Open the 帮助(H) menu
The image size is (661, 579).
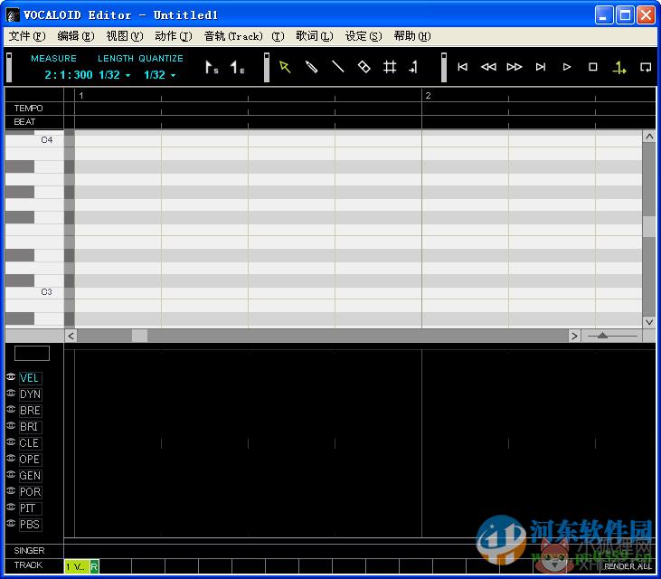[x=412, y=36]
